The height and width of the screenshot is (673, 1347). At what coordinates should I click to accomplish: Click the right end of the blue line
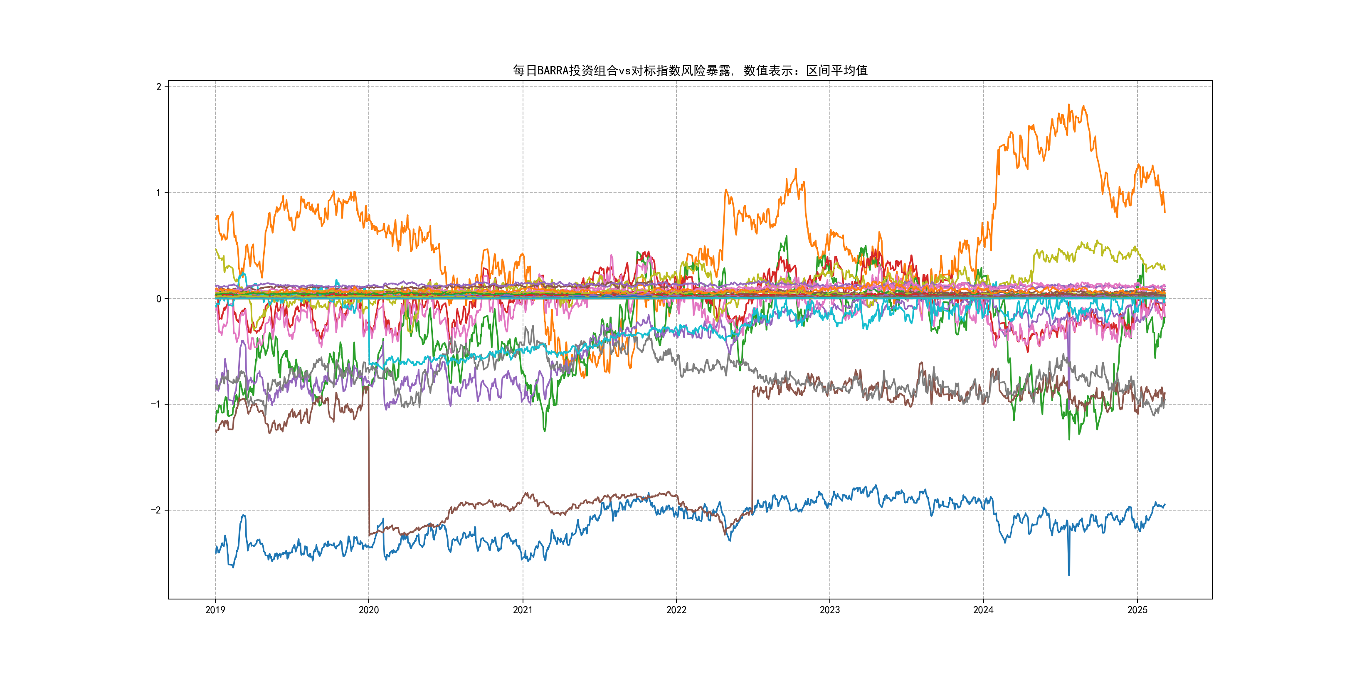tap(1164, 505)
